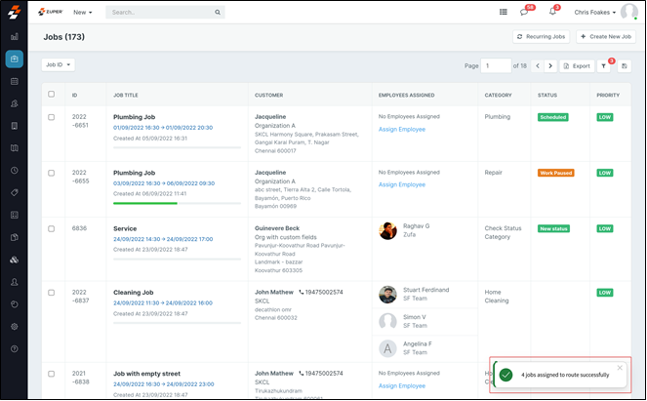Click the list view icon in header
This screenshot has width=647, height=401.
coord(504,13)
